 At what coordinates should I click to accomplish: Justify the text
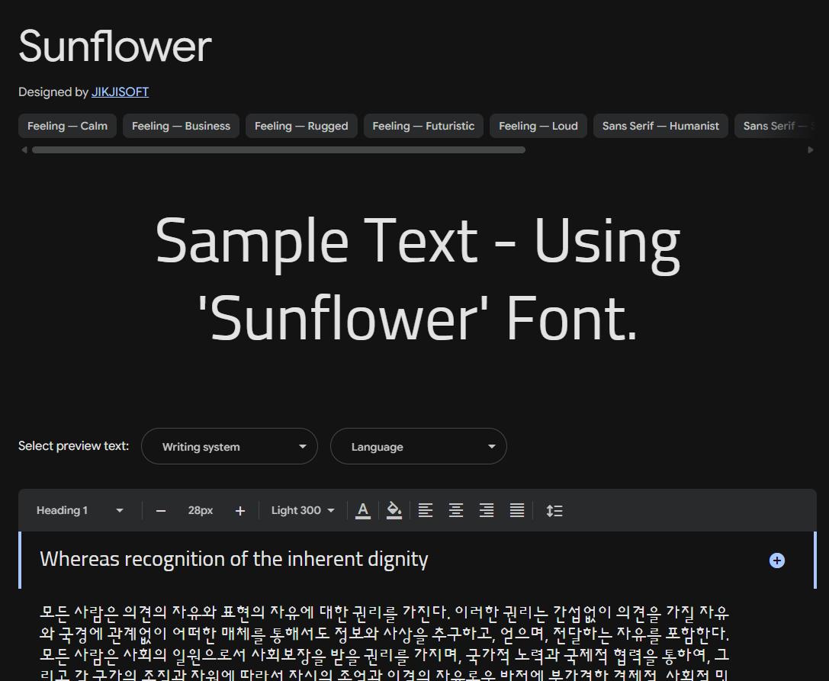pos(517,510)
